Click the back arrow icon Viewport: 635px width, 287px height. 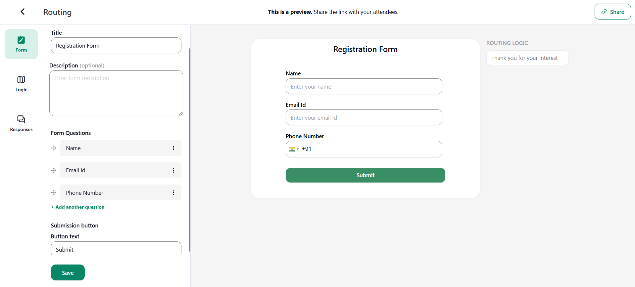click(x=23, y=12)
